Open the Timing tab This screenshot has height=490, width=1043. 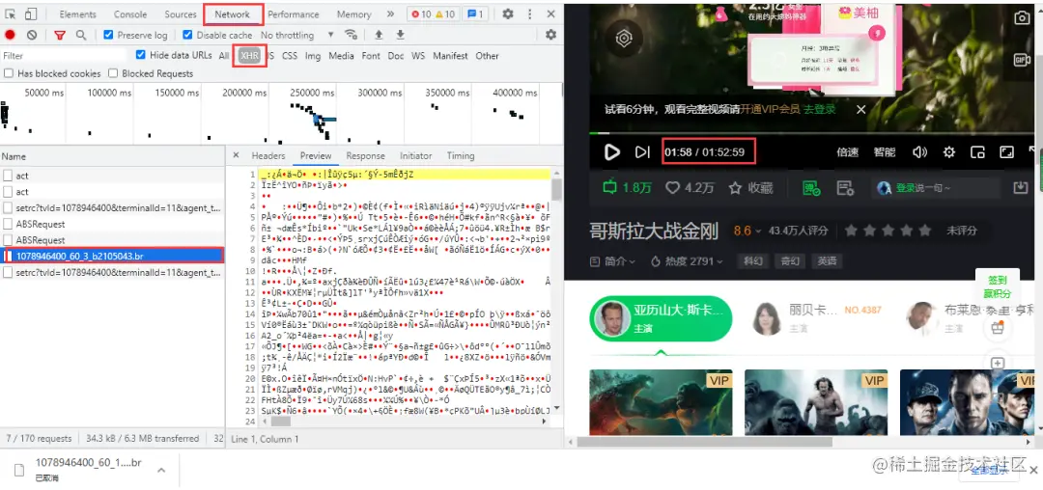(461, 155)
